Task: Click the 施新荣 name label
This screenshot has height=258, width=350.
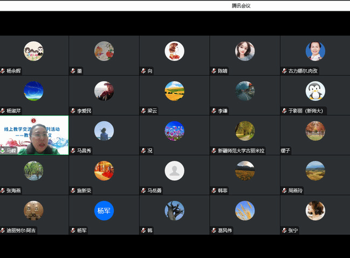Action: coord(84,191)
